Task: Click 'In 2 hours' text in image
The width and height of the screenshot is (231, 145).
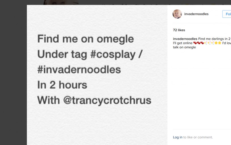Action: (62, 85)
